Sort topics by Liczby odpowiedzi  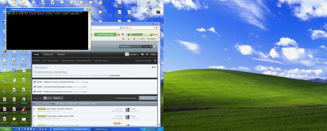pyautogui.click(x=71, y=104)
